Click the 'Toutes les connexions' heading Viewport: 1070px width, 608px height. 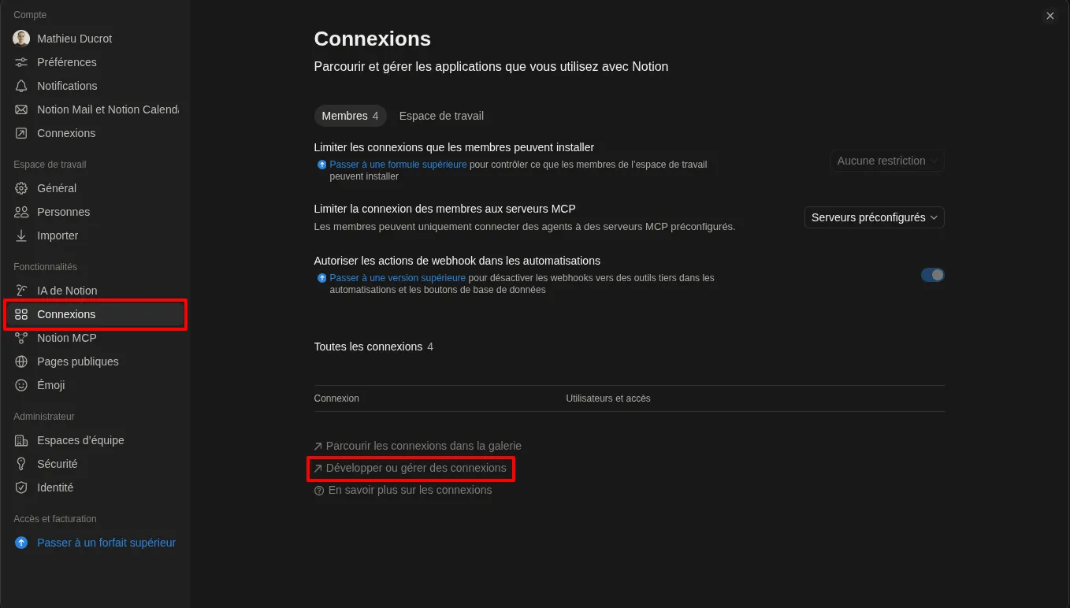(368, 347)
